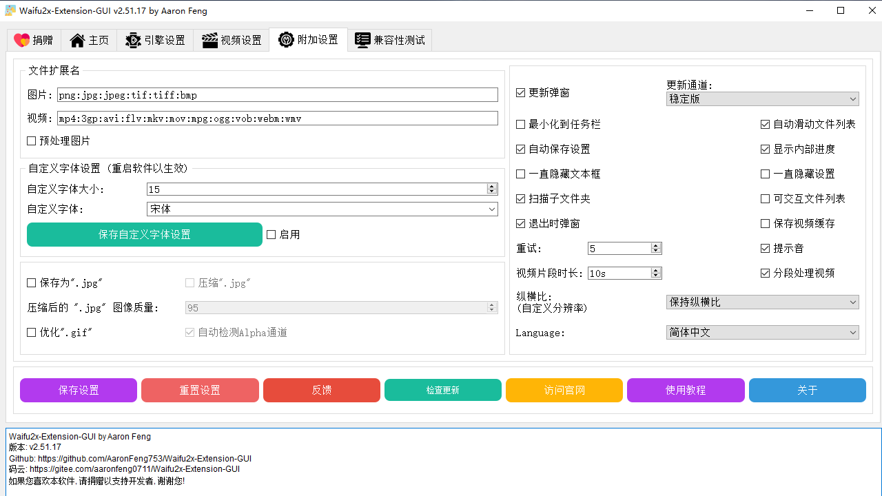Click the Waifu2x app icon in title bar

10,10
